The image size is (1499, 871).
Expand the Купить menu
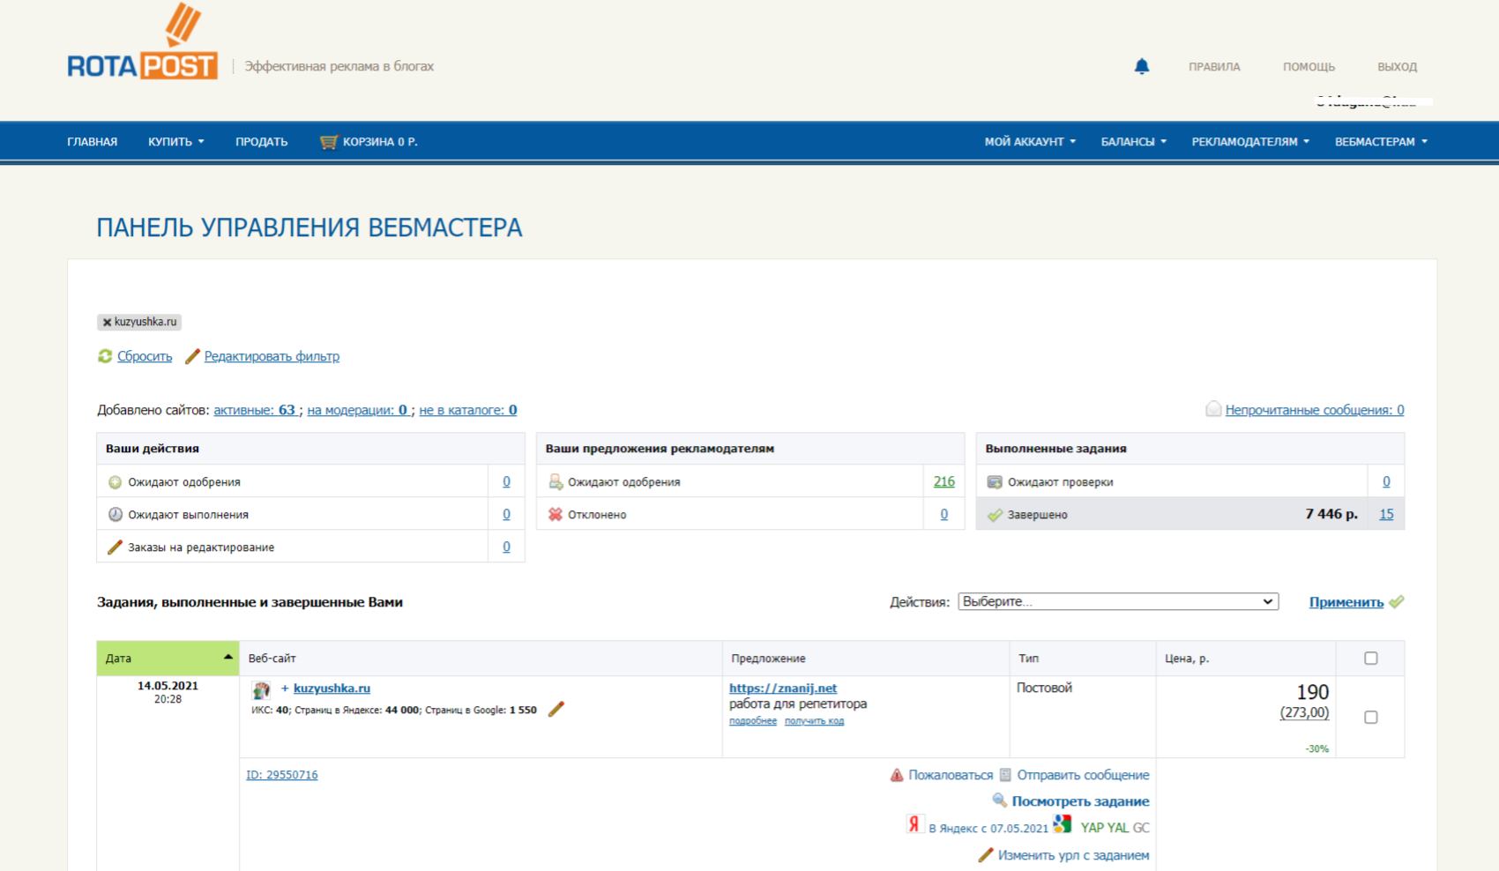[x=175, y=142]
